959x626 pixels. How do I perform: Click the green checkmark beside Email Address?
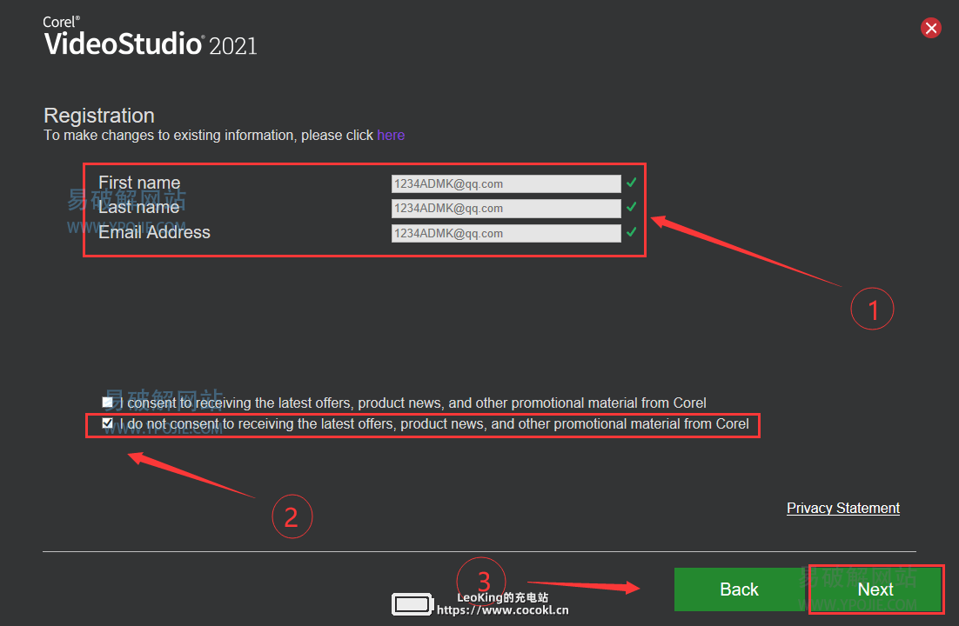pyautogui.click(x=632, y=231)
